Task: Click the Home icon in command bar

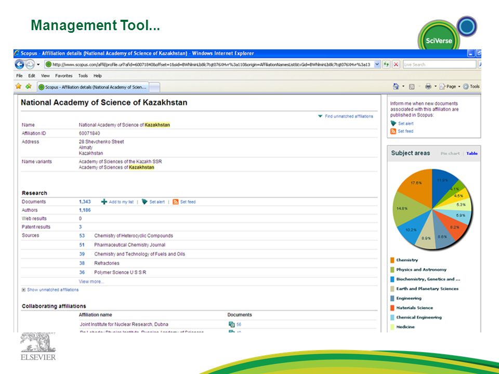Action: [x=396, y=86]
